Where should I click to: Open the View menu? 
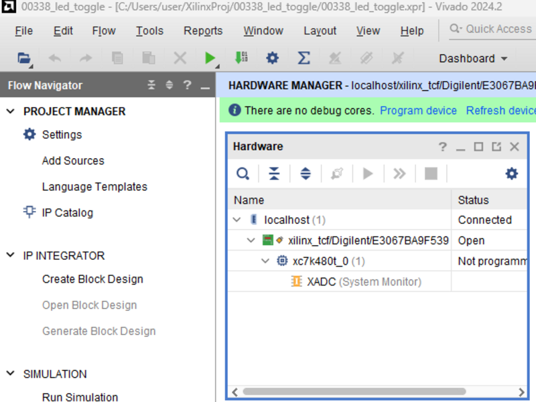[x=368, y=31]
